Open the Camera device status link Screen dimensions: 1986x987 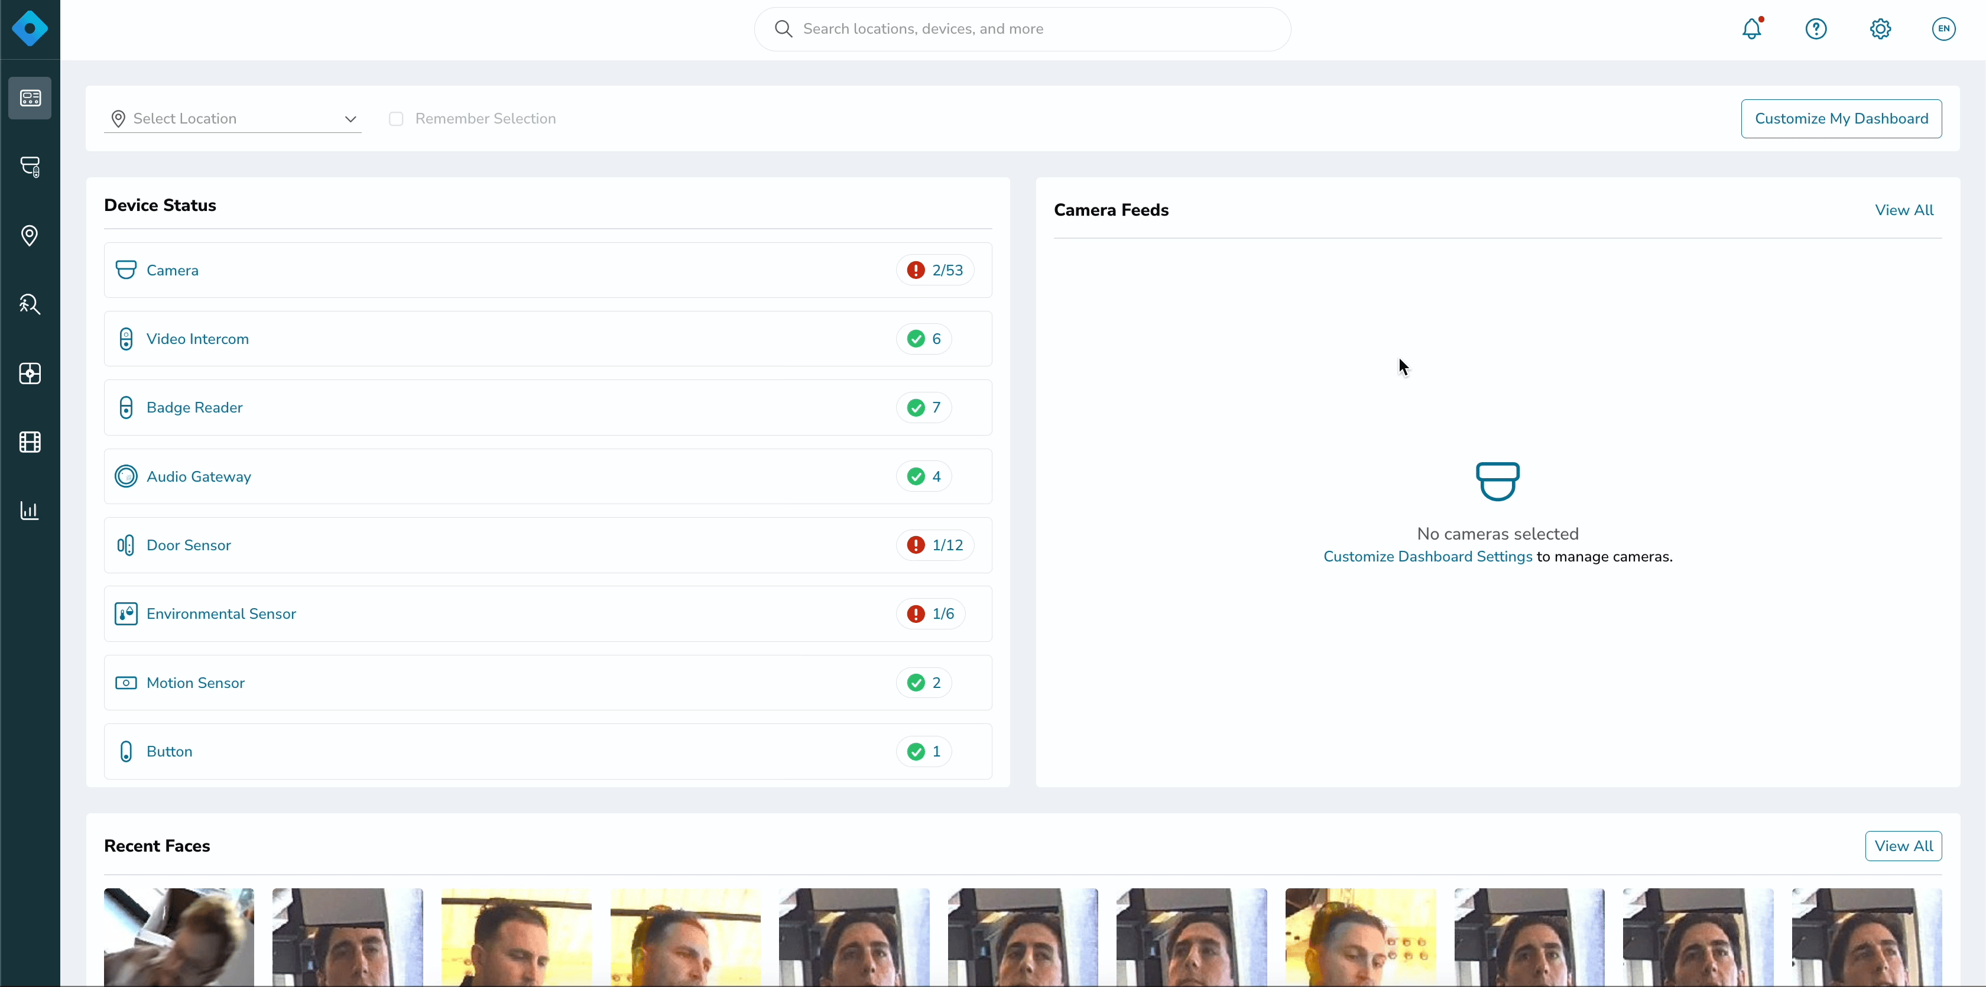173,270
